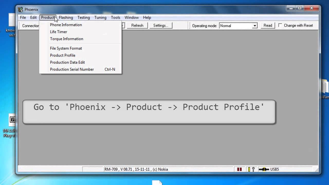Expand the Operating mode dropdown

coord(255,26)
